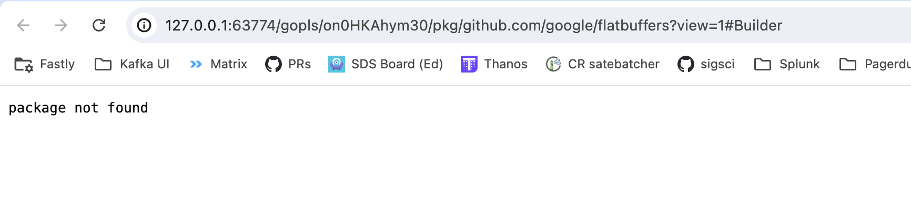Open the PRs bookmark
This screenshot has width=911, height=205.
(299, 64)
